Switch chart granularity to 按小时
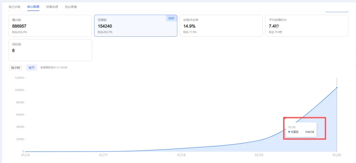The width and height of the screenshot is (356, 163). tap(15, 68)
